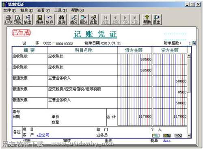The image size is (203, 149).
Task: Click the customer link 总公司
Action: pyautogui.click(x=43, y=135)
